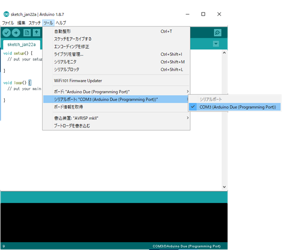Minimize the Arduino window
The height and width of the screenshot is (250, 290).
pos(188,14)
